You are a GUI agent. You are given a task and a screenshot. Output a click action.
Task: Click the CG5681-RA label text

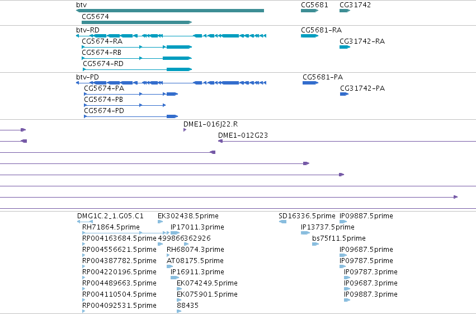coord(321,30)
